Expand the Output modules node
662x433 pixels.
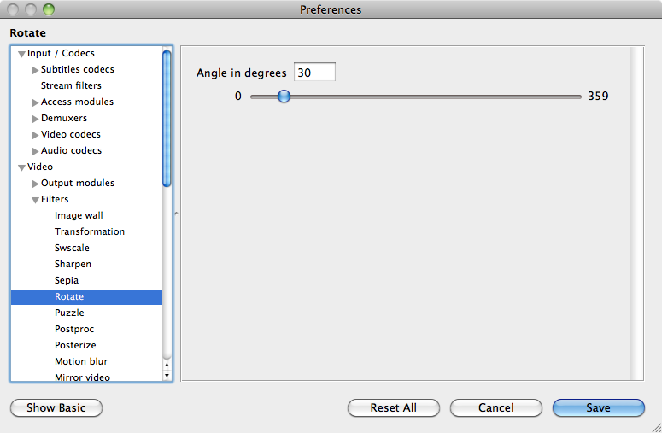[35, 184]
